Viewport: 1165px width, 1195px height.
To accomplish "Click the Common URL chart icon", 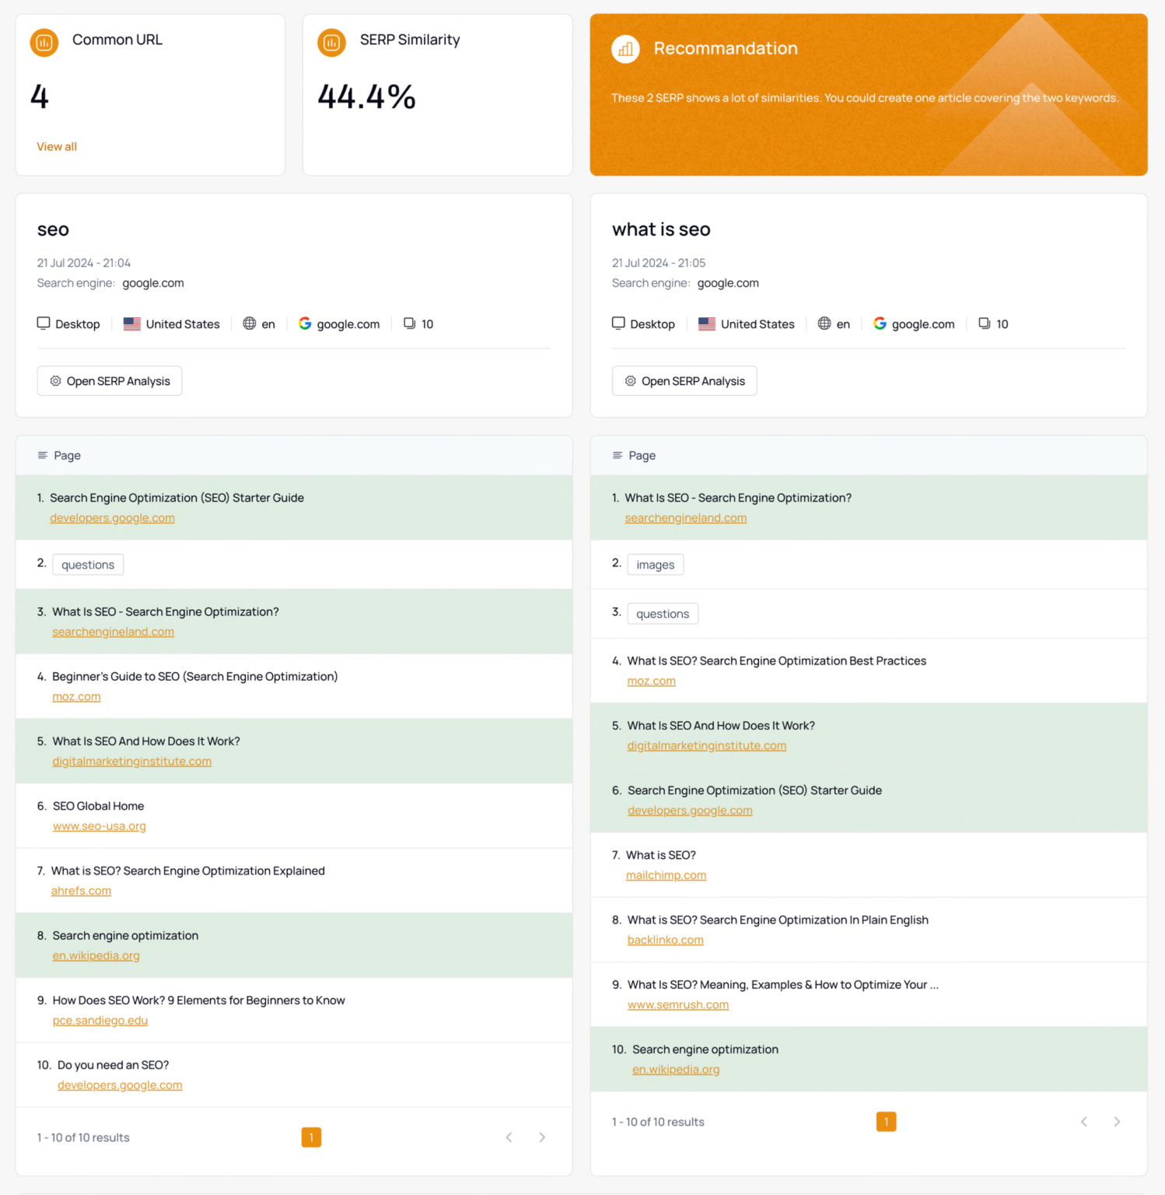I will pos(44,43).
